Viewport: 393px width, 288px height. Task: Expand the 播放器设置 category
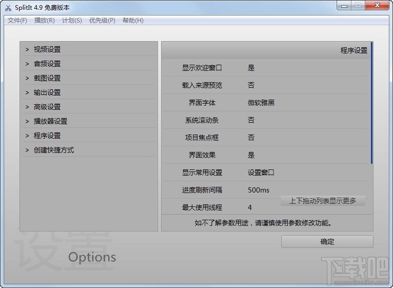(89, 121)
